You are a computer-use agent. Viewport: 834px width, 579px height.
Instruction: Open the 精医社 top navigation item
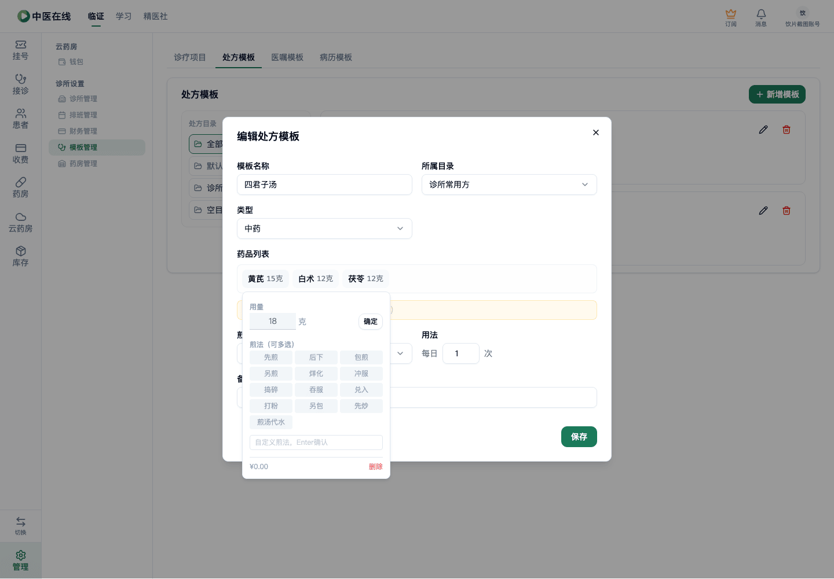pos(156,16)
